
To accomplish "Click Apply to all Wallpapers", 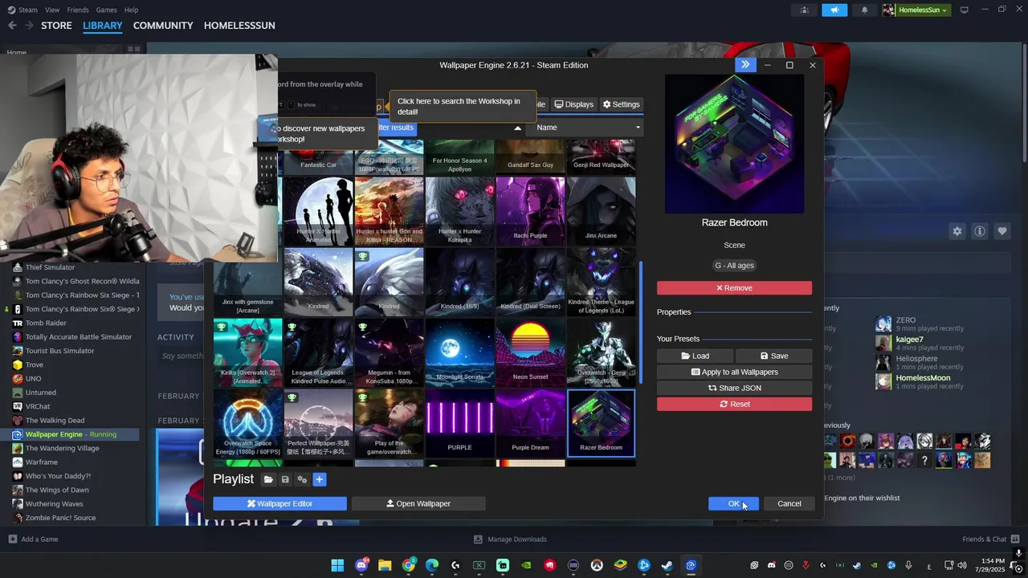I will point(734,372).
